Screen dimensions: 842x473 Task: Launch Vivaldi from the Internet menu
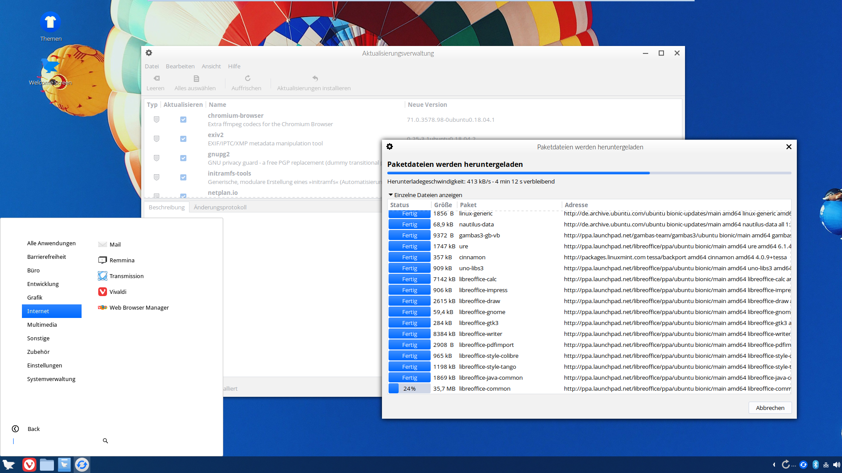(x=118, y=292)
